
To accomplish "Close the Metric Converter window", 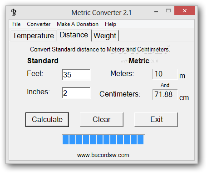I will click(x=184, y=10).
